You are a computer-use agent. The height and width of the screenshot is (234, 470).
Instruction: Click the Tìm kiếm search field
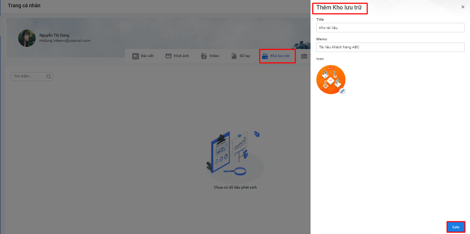coord(29,77)
